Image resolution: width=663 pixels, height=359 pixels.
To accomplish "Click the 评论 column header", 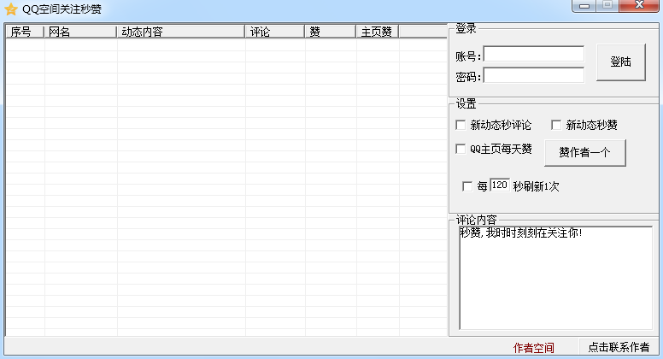I will (275, 32).
